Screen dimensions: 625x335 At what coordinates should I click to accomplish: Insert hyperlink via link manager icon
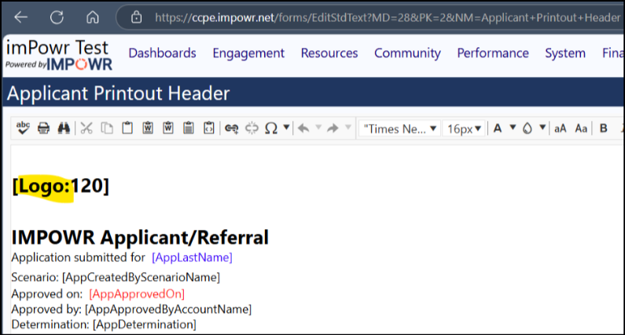pos(232,128)
